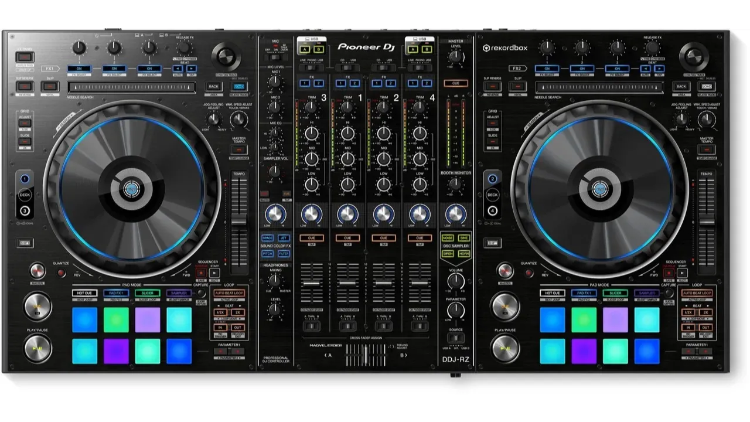Toggle SLIP on the left deck
The image size is (750, 422).
coord(49,87)
